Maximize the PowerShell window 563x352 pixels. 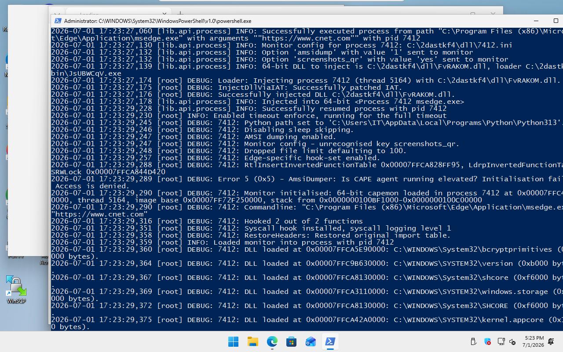click(x=556, y=21)
